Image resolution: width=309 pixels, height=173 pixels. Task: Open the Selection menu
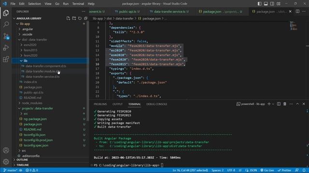34,4
